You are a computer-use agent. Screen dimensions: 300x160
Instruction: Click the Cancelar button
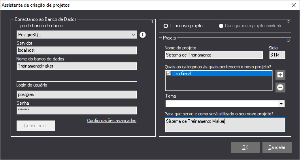[277, 147]
